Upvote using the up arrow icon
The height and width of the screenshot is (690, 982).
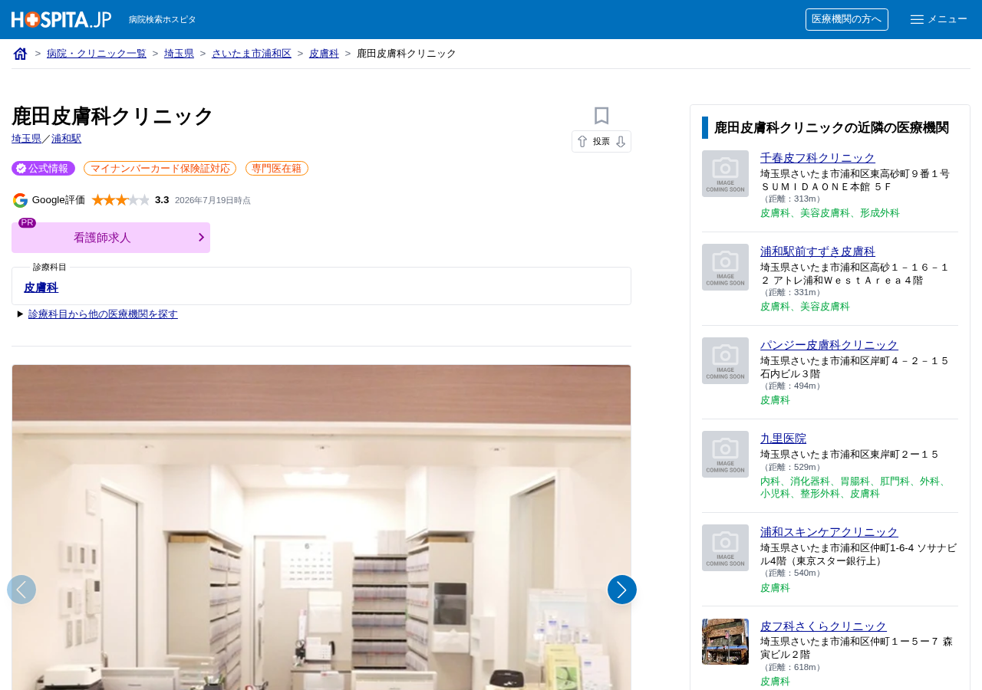click(x=582, y=142)
